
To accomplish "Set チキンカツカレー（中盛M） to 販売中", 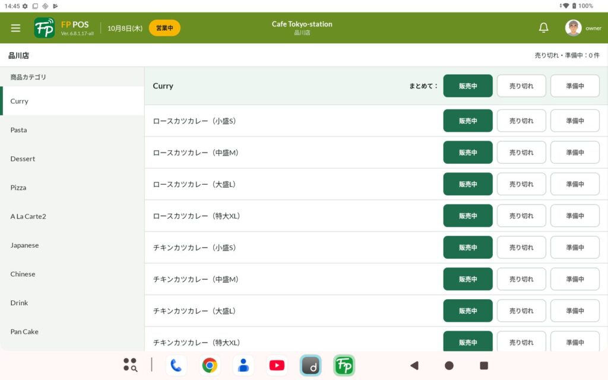I will (x=468, y=279).
